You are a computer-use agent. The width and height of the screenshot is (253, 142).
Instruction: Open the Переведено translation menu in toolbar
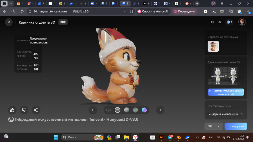tap(185, 12)
